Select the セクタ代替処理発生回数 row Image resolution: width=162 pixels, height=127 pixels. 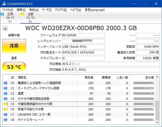[x=79, y=99]
